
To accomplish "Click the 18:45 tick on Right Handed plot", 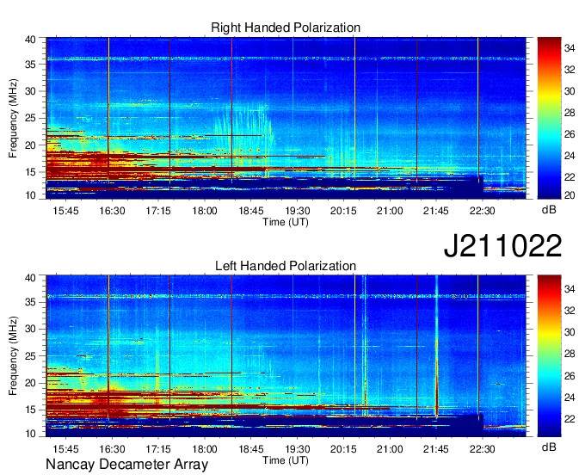I will pos(250,211).
